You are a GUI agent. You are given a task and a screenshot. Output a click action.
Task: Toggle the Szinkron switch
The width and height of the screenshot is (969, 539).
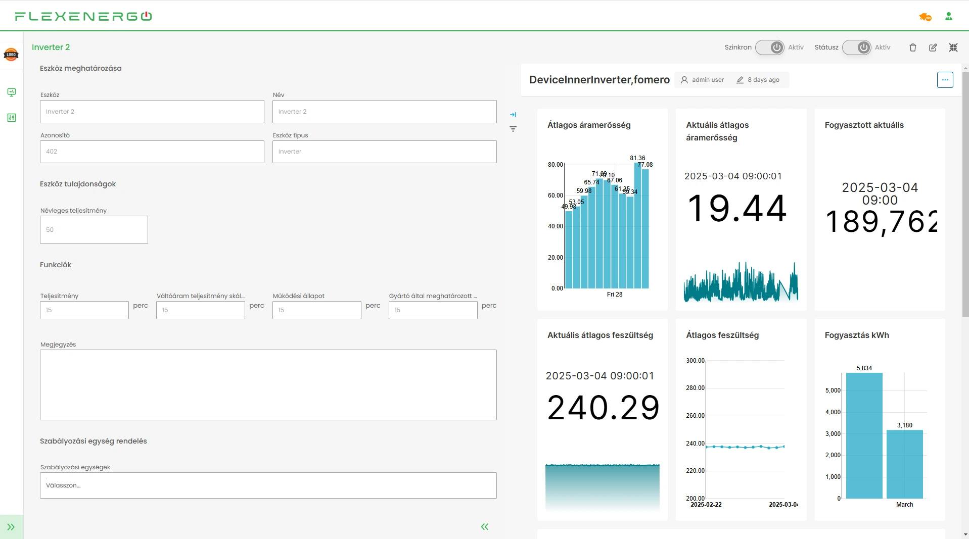(769, 47)
